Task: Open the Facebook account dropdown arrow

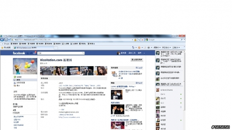Action: (144, 53)
